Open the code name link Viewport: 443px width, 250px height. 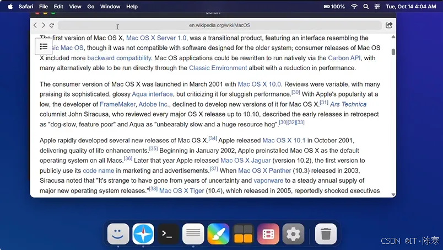tap(98, 171)
